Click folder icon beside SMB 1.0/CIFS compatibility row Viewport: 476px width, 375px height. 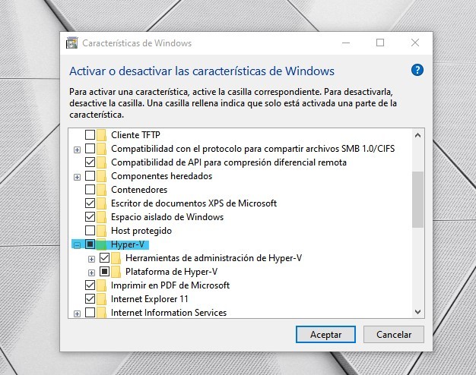pos(102,149)
